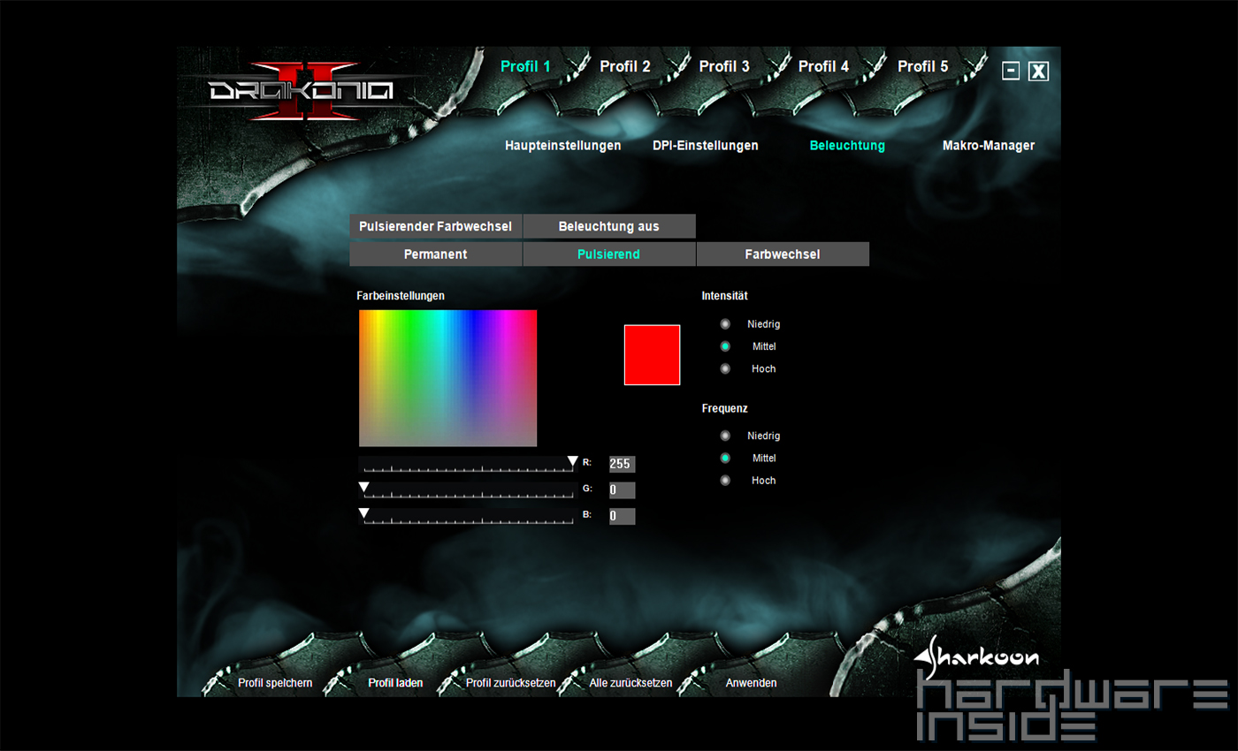This screenshot has height=751, width=1238.
Task: Select Permanent lighting mode
Action: click(x=435, y=254)
